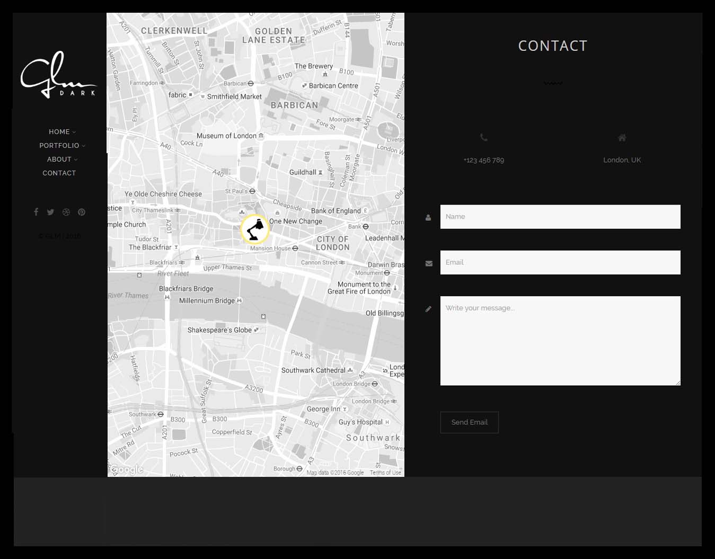The width and height of the screenshot is (715, 559).
Task: Open the Facebook social link
Action: point(36,212)
